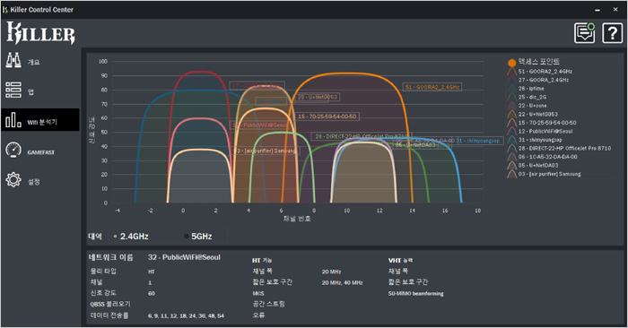Image resolution: width=628 pixels, height=328 pixels.
Task: Select the 2.4GHz band radio button
Action: tap(115, 237)
